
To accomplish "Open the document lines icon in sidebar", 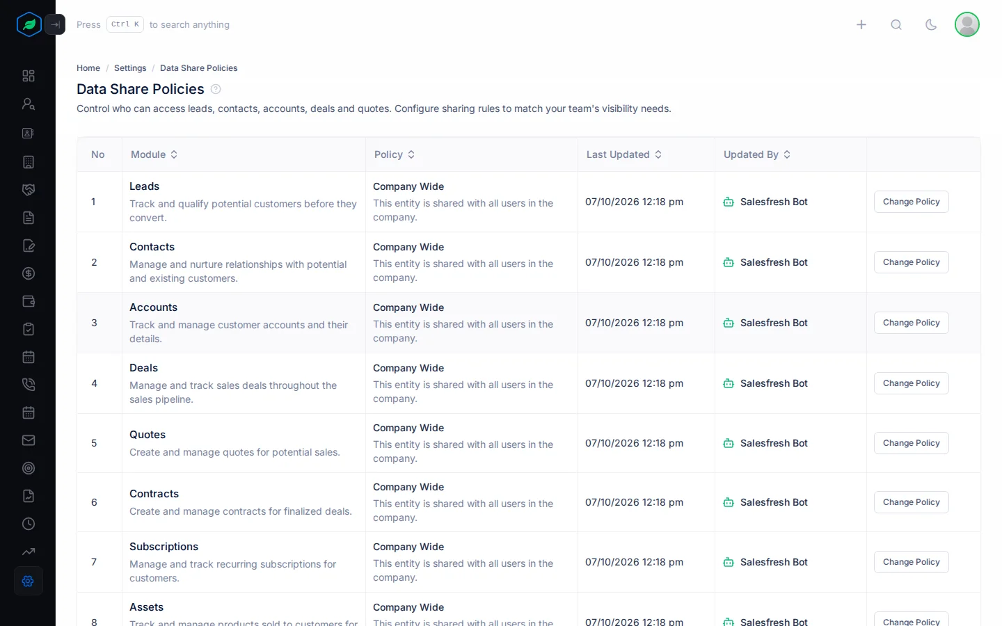I will tap(29, 218).
